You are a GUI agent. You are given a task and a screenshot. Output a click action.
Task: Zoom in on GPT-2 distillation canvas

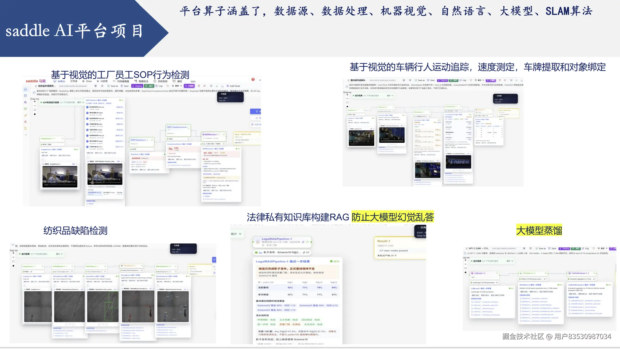465,260
